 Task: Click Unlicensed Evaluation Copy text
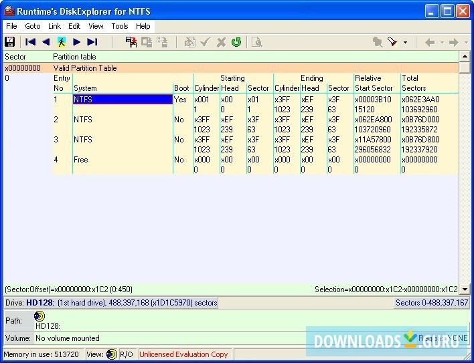[x=183, y=354]
